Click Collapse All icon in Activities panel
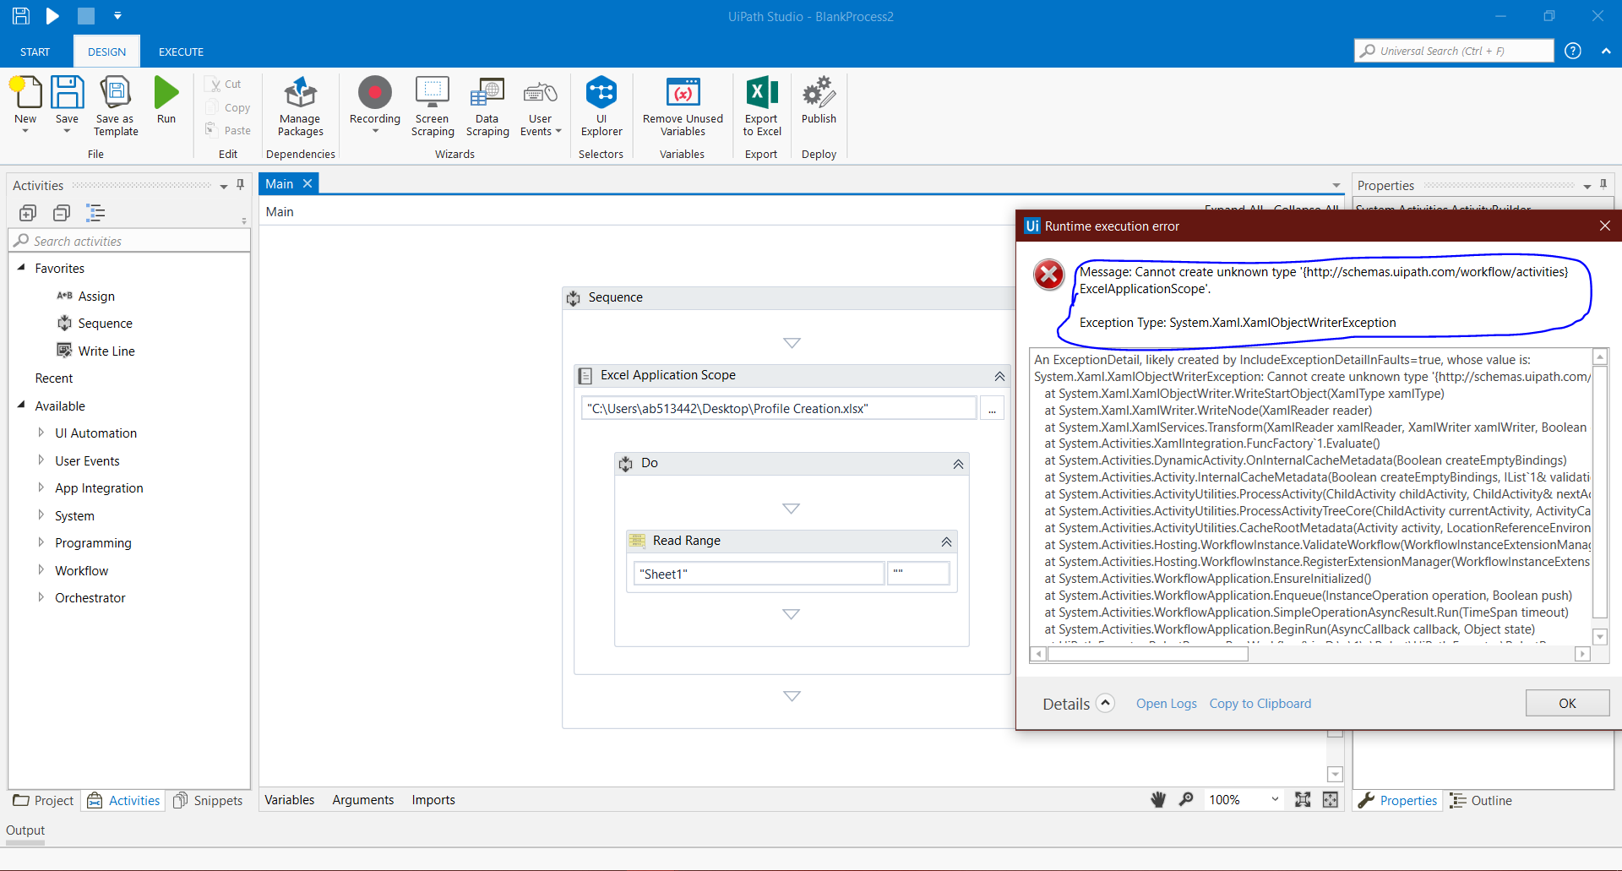The width and height of the screenshot is (1622, 871). pyautogui.click(x=62, y=213)
